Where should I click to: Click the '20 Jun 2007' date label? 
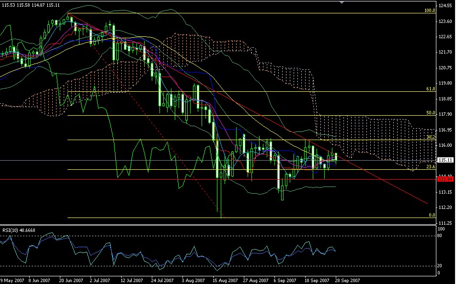(x=71, y=281)
